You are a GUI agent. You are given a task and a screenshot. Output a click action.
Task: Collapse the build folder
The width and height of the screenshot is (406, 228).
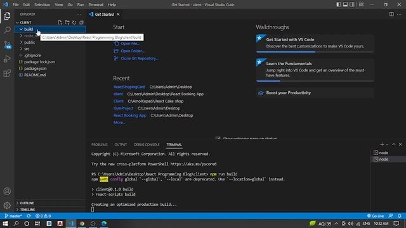coord(49,29)
